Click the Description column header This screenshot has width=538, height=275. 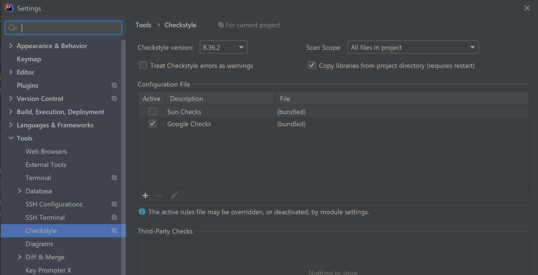tap(220, 99)
